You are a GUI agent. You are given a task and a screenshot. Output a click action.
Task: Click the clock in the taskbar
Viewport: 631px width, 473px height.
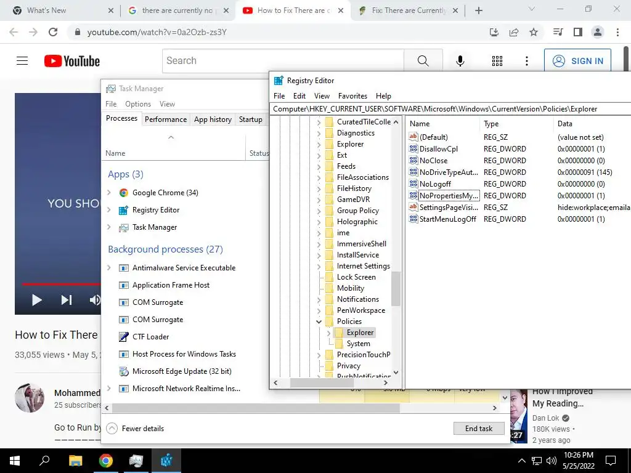pyautogui.click(x=578, y=461)
